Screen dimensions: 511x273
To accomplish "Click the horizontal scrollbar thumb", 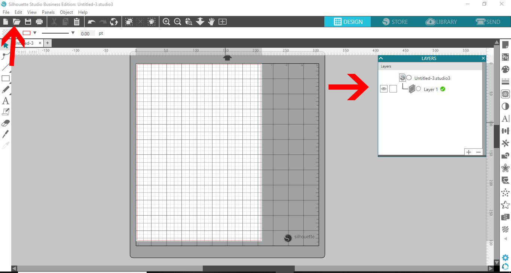I will click(248, 269).
